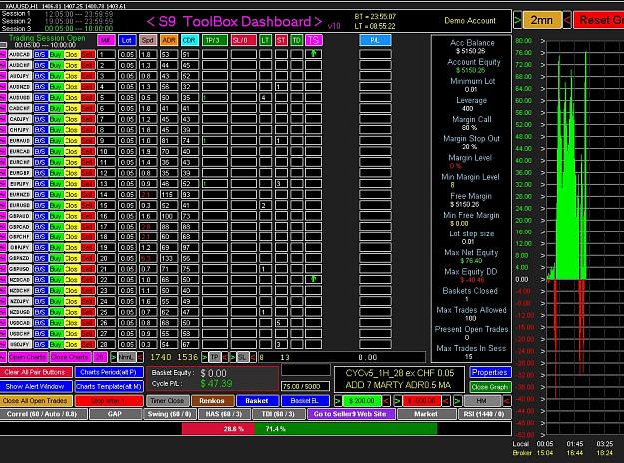Open the Show Alert Window button
The height and width of the screenshot is (463, 624).
(35, 386)
